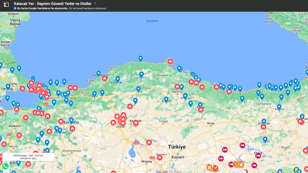Image resolution: width=308 pixels, height=173 pixels.
Task: Star the Kalacak Yer map
Action: click(x=95, y=3)
